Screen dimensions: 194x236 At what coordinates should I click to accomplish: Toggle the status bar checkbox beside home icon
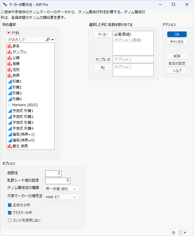pyautogui.click(x=180, y=232)
